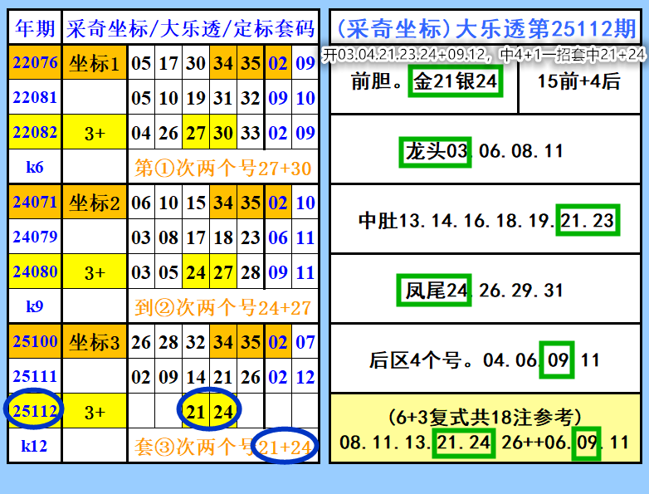Click the '坐标1' label cell
The height and width of the screenshot is (494, 649).
pos(95,63)
